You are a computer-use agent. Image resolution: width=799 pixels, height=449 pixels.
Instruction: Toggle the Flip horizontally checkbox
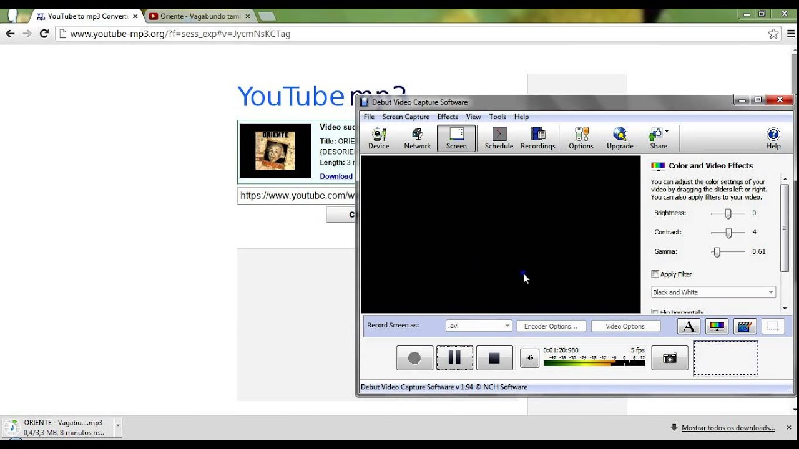pos(655,312)
